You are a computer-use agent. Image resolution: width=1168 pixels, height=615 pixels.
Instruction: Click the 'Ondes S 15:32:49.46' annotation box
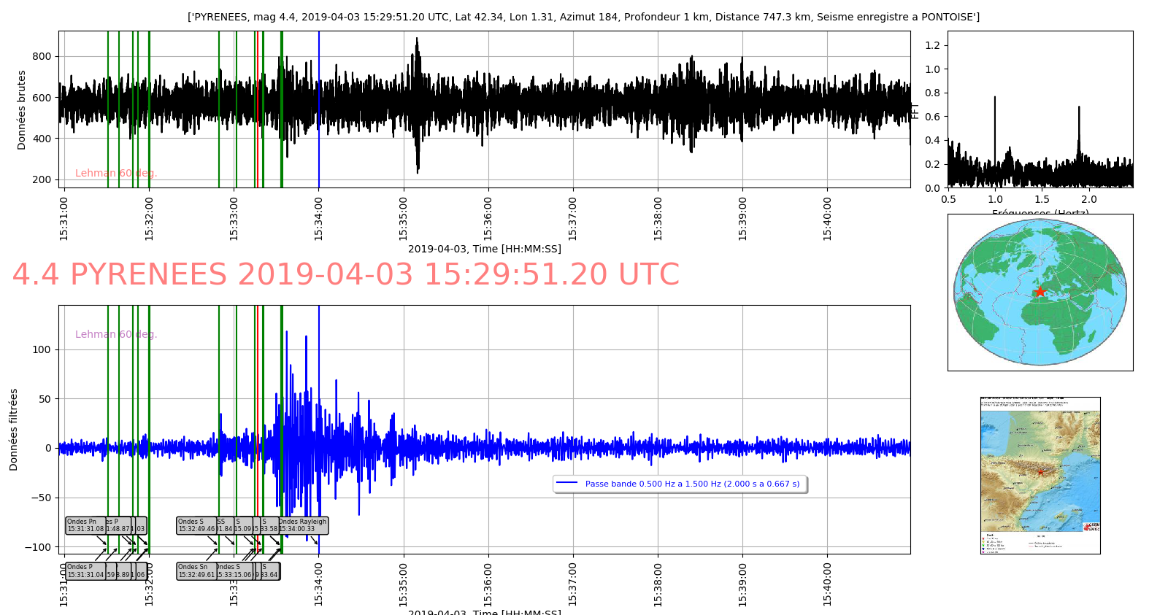pos(196,525)
